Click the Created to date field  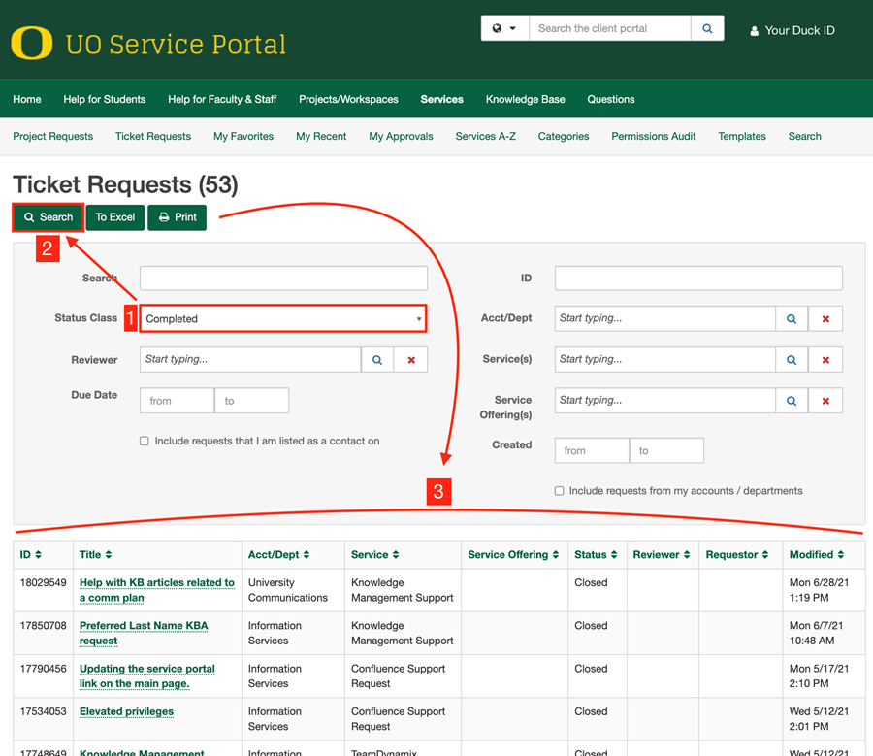666,450
